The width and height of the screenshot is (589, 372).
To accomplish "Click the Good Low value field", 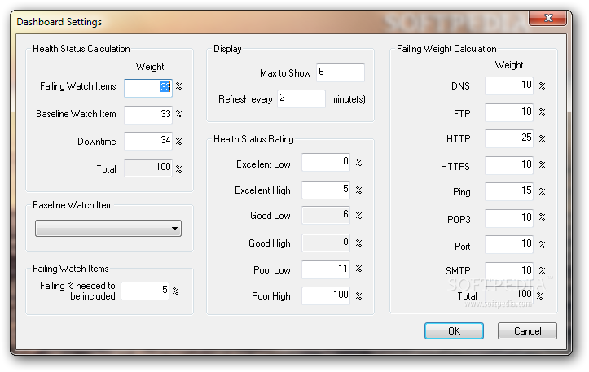I will (326, 215).
